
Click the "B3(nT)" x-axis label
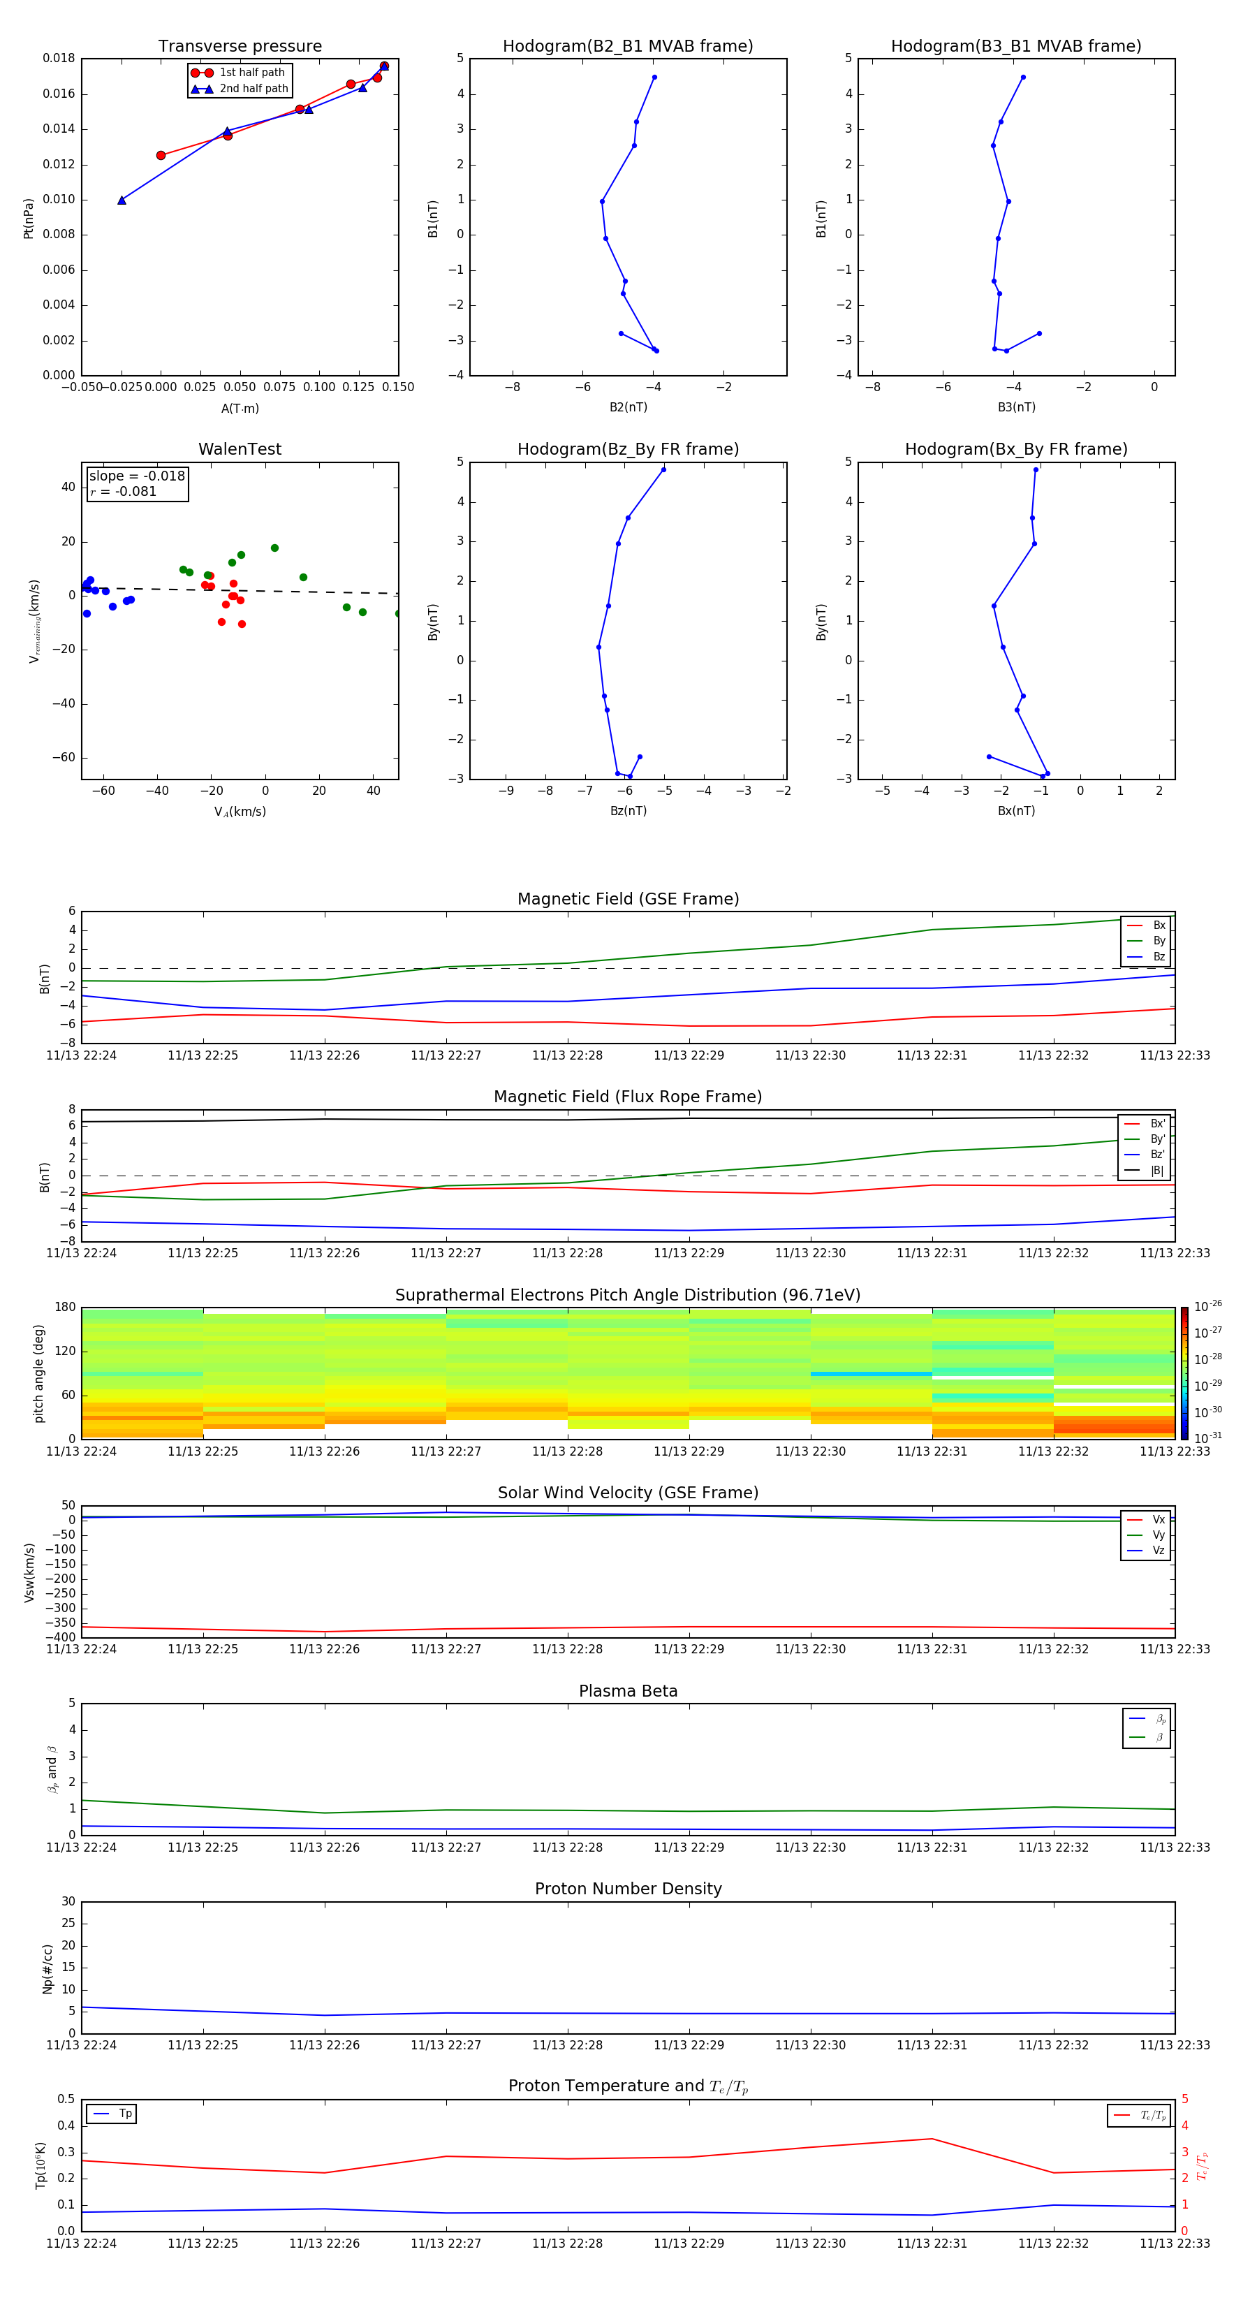[x=1016, y=407]
